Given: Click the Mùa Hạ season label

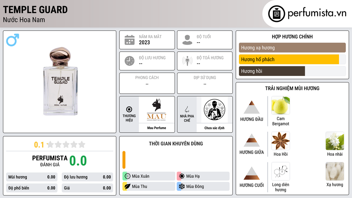Looking at the screenshot, I should [x=193, y=176].
